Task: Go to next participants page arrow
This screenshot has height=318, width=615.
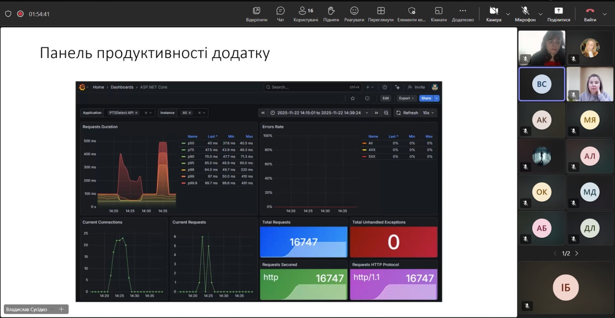Action: [577, 254]
